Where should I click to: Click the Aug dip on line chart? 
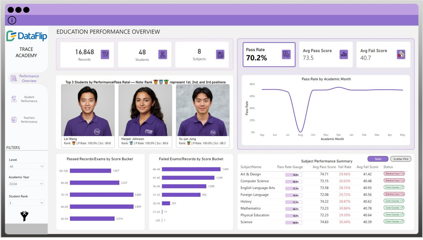300,131
